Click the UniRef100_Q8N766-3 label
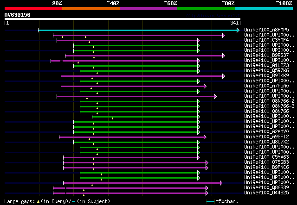 tap(269, 106)
